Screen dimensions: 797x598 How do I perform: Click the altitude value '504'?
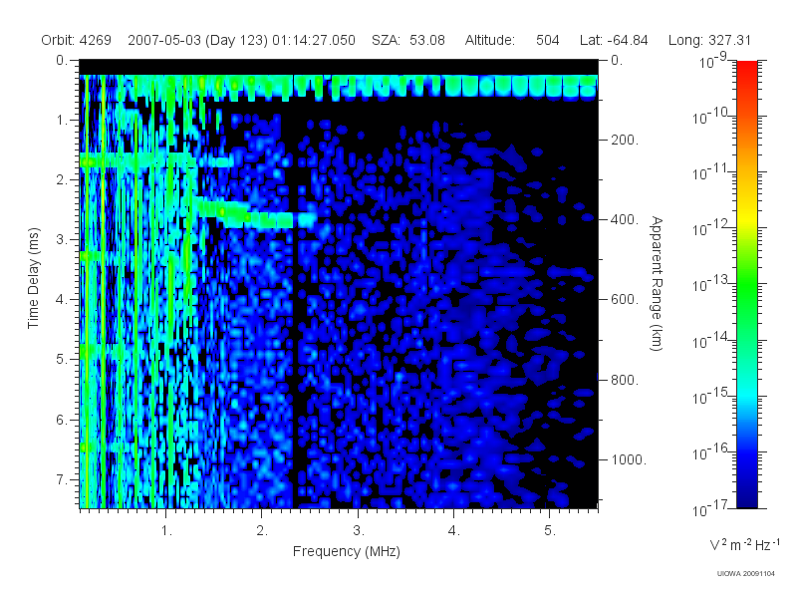coord(547,40)
